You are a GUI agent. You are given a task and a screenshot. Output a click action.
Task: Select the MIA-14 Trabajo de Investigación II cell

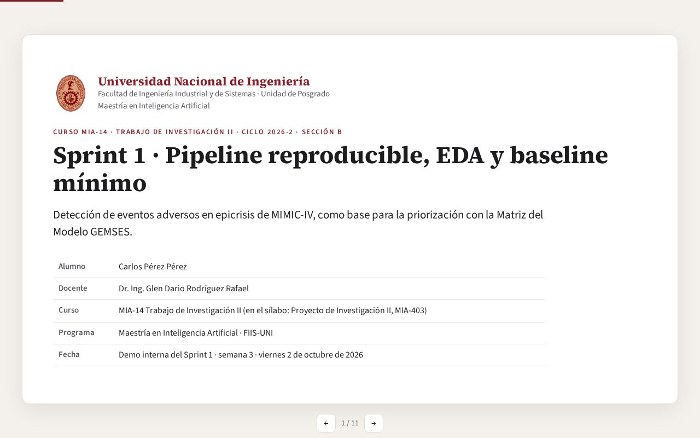273,310
